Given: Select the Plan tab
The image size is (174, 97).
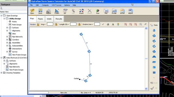Looking at the screenshot, I should [32, 19].
